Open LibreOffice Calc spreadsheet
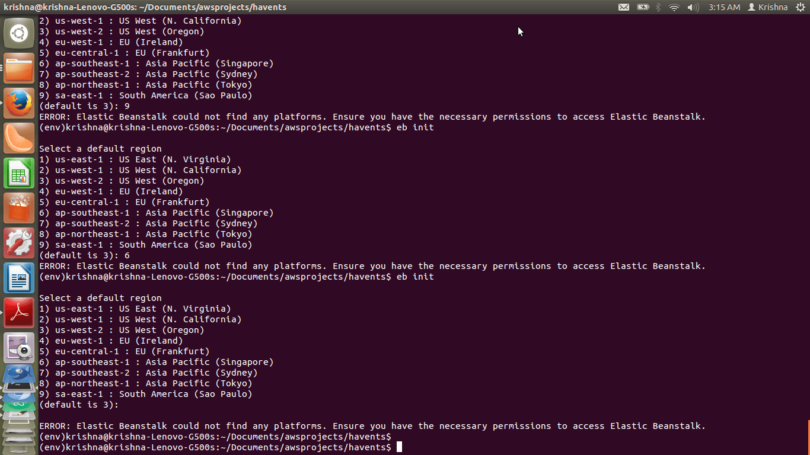The height and width of the screenshot is (455, 810). 19,173
